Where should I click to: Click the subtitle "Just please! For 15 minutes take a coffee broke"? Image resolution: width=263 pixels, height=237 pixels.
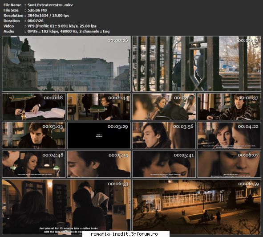click(x=69, y=228)
